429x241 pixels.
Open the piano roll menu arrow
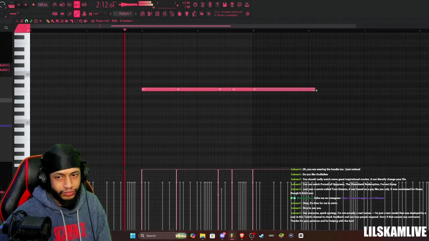click(x=17, y=21)
